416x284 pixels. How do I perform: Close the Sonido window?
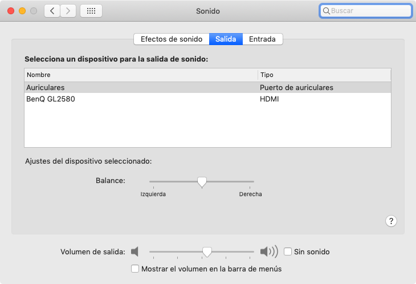[11, 11]
